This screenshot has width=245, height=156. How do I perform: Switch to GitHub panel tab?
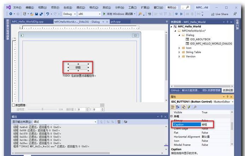click(x=175, y=90)
